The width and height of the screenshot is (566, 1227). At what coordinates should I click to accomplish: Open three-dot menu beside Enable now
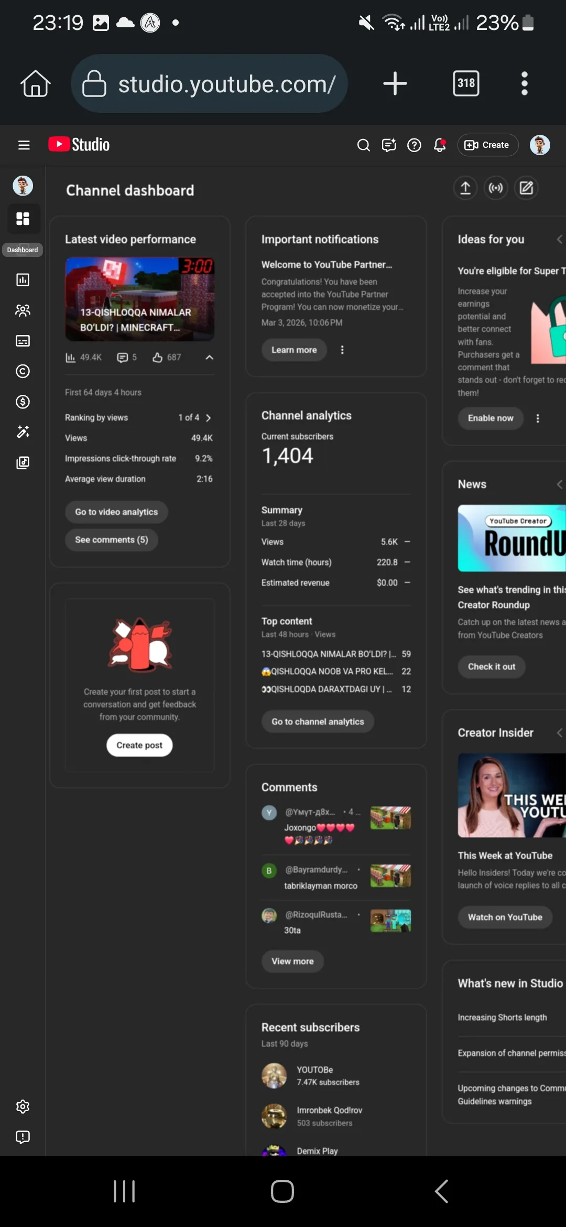[538, 418]
